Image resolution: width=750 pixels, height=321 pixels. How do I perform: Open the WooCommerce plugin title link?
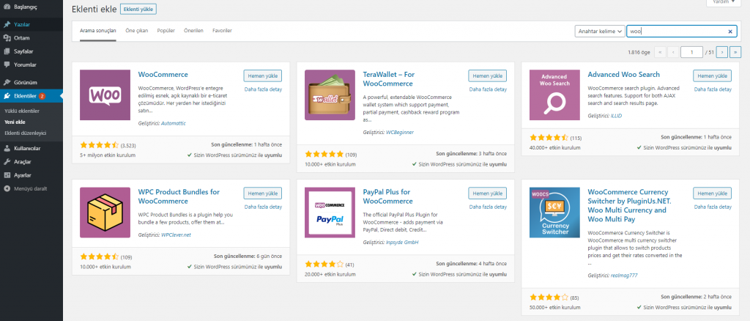[x=163, y=75]
